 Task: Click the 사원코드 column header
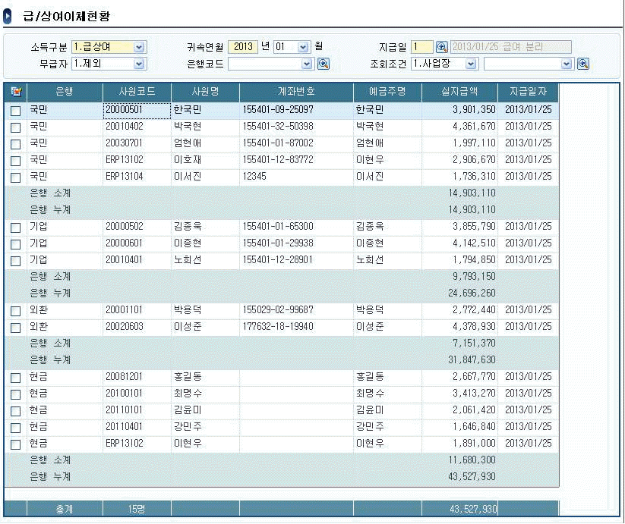tap(137, 92)
